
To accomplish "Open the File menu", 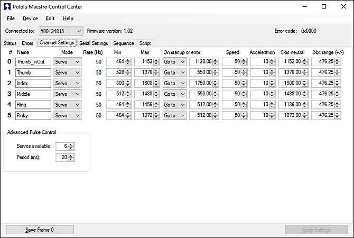I will (x=11, y=19).
